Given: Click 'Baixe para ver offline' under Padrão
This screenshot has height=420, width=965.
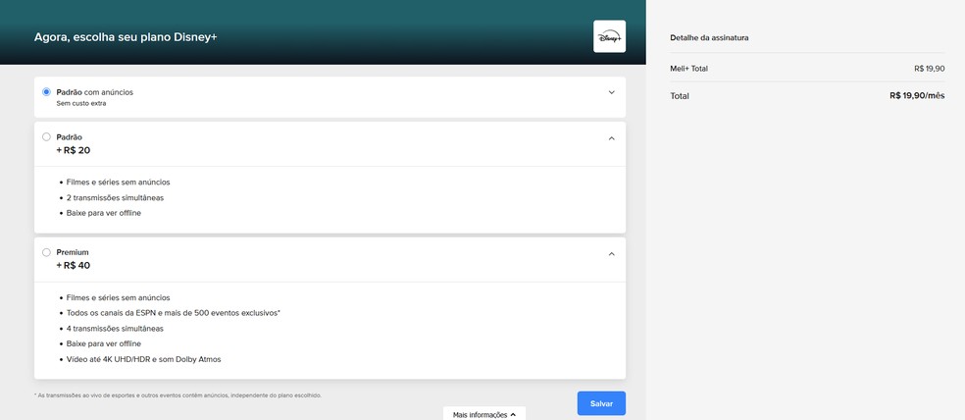Looking at the screenshot, I should (x=104, y=213).
